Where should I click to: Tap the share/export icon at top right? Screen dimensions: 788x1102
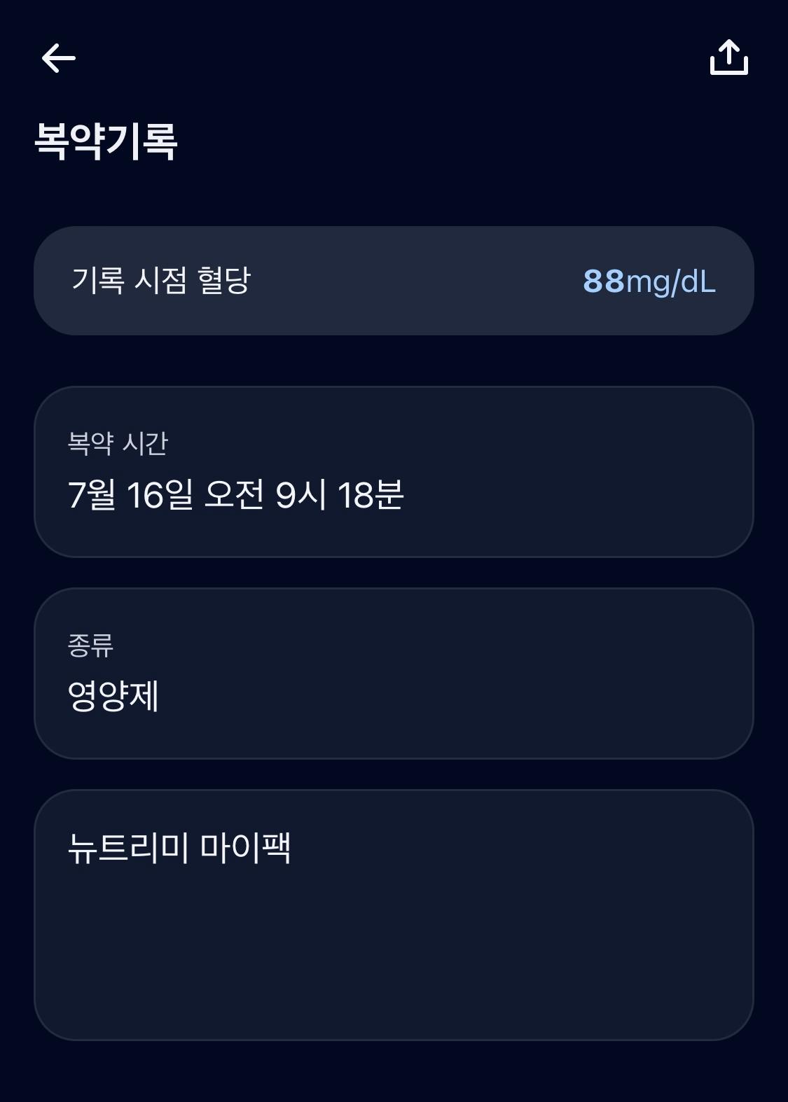coord(729,57)
